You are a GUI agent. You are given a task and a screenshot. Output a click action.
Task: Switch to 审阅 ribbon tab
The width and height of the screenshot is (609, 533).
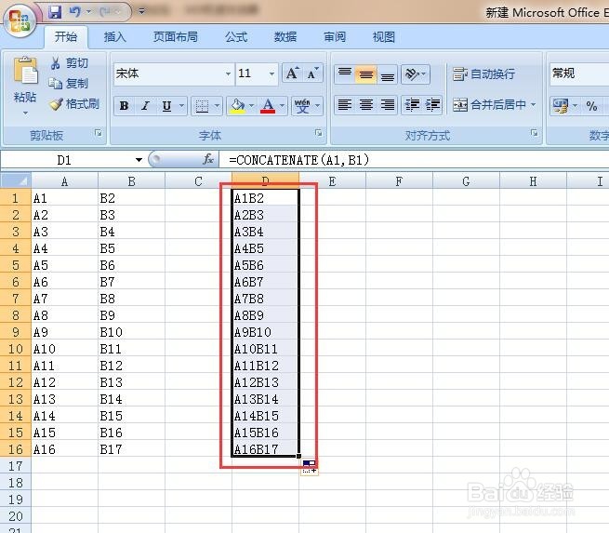pyautogui.click(x=335, y=37)
